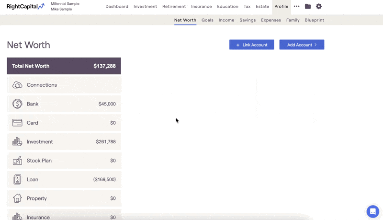Click the $137,288 total value
Image resolution: width=383 pixels, height=220 pixels.
pyautogui.click(x=104, y=66)
